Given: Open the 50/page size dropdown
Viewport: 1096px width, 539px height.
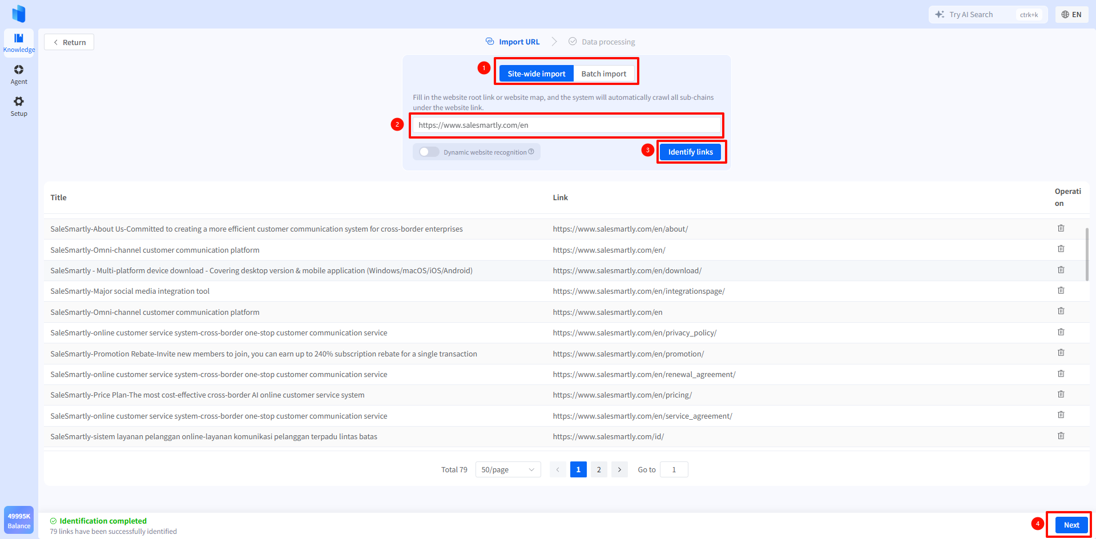Looking at the screenshot, I should (x=507, y=469).
